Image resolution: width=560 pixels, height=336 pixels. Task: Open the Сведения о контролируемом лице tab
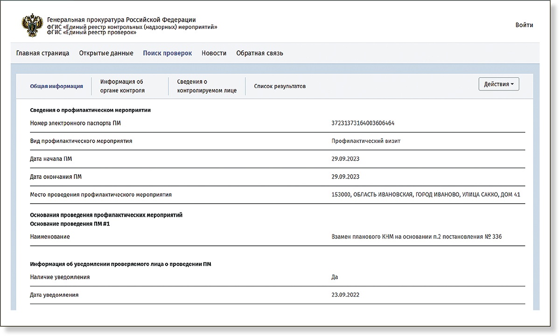(x=207, y=86)
